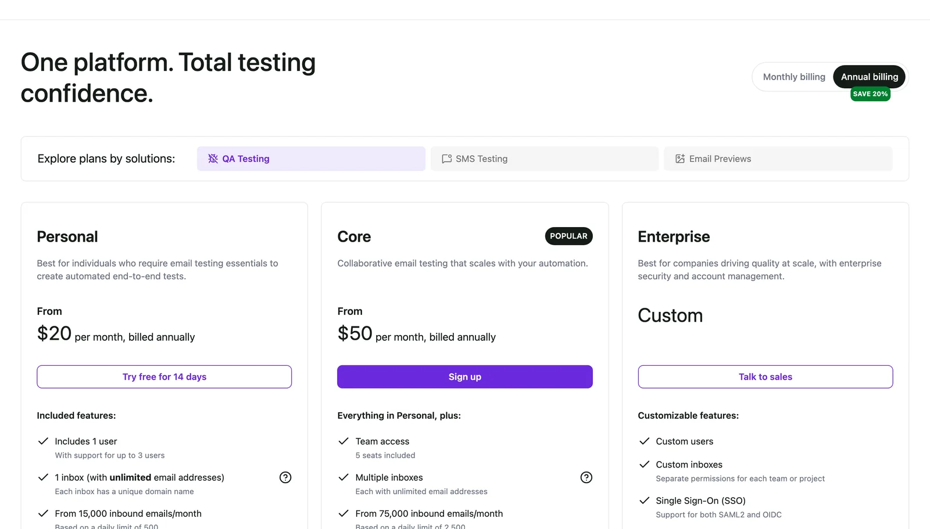Click 'With support for up to 3 users'
Image resolution: width=930 pixels, height=529 pixels.
coord(110,455)
